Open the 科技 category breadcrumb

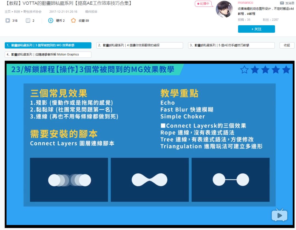click(17, 12)
